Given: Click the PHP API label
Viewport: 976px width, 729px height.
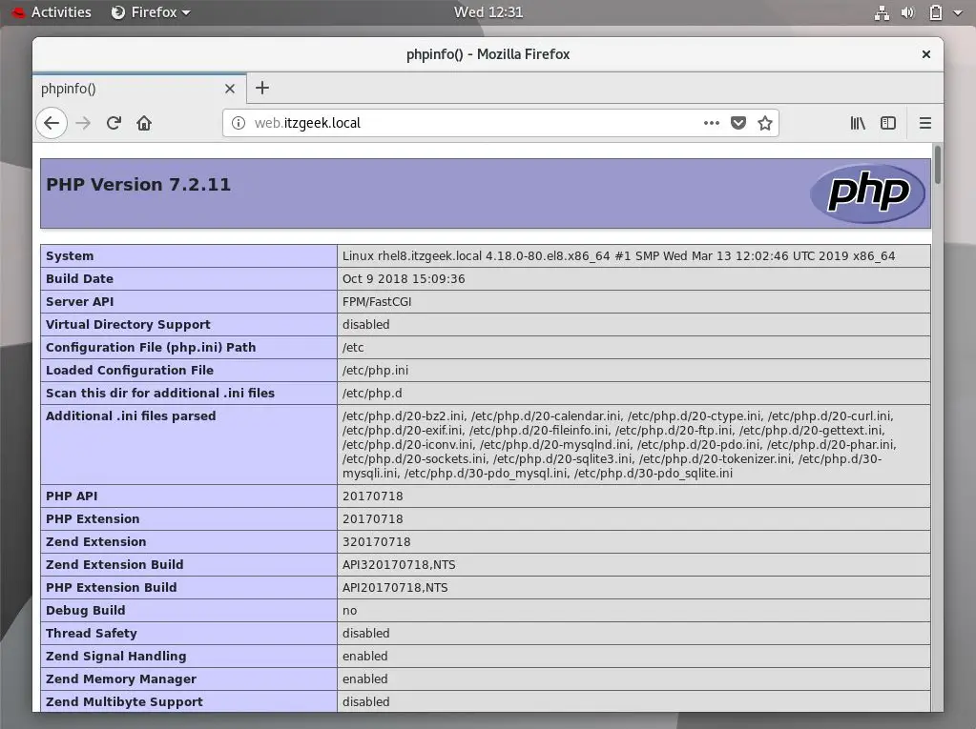Looking at the screenshot, I should click(x=72, y=496).
